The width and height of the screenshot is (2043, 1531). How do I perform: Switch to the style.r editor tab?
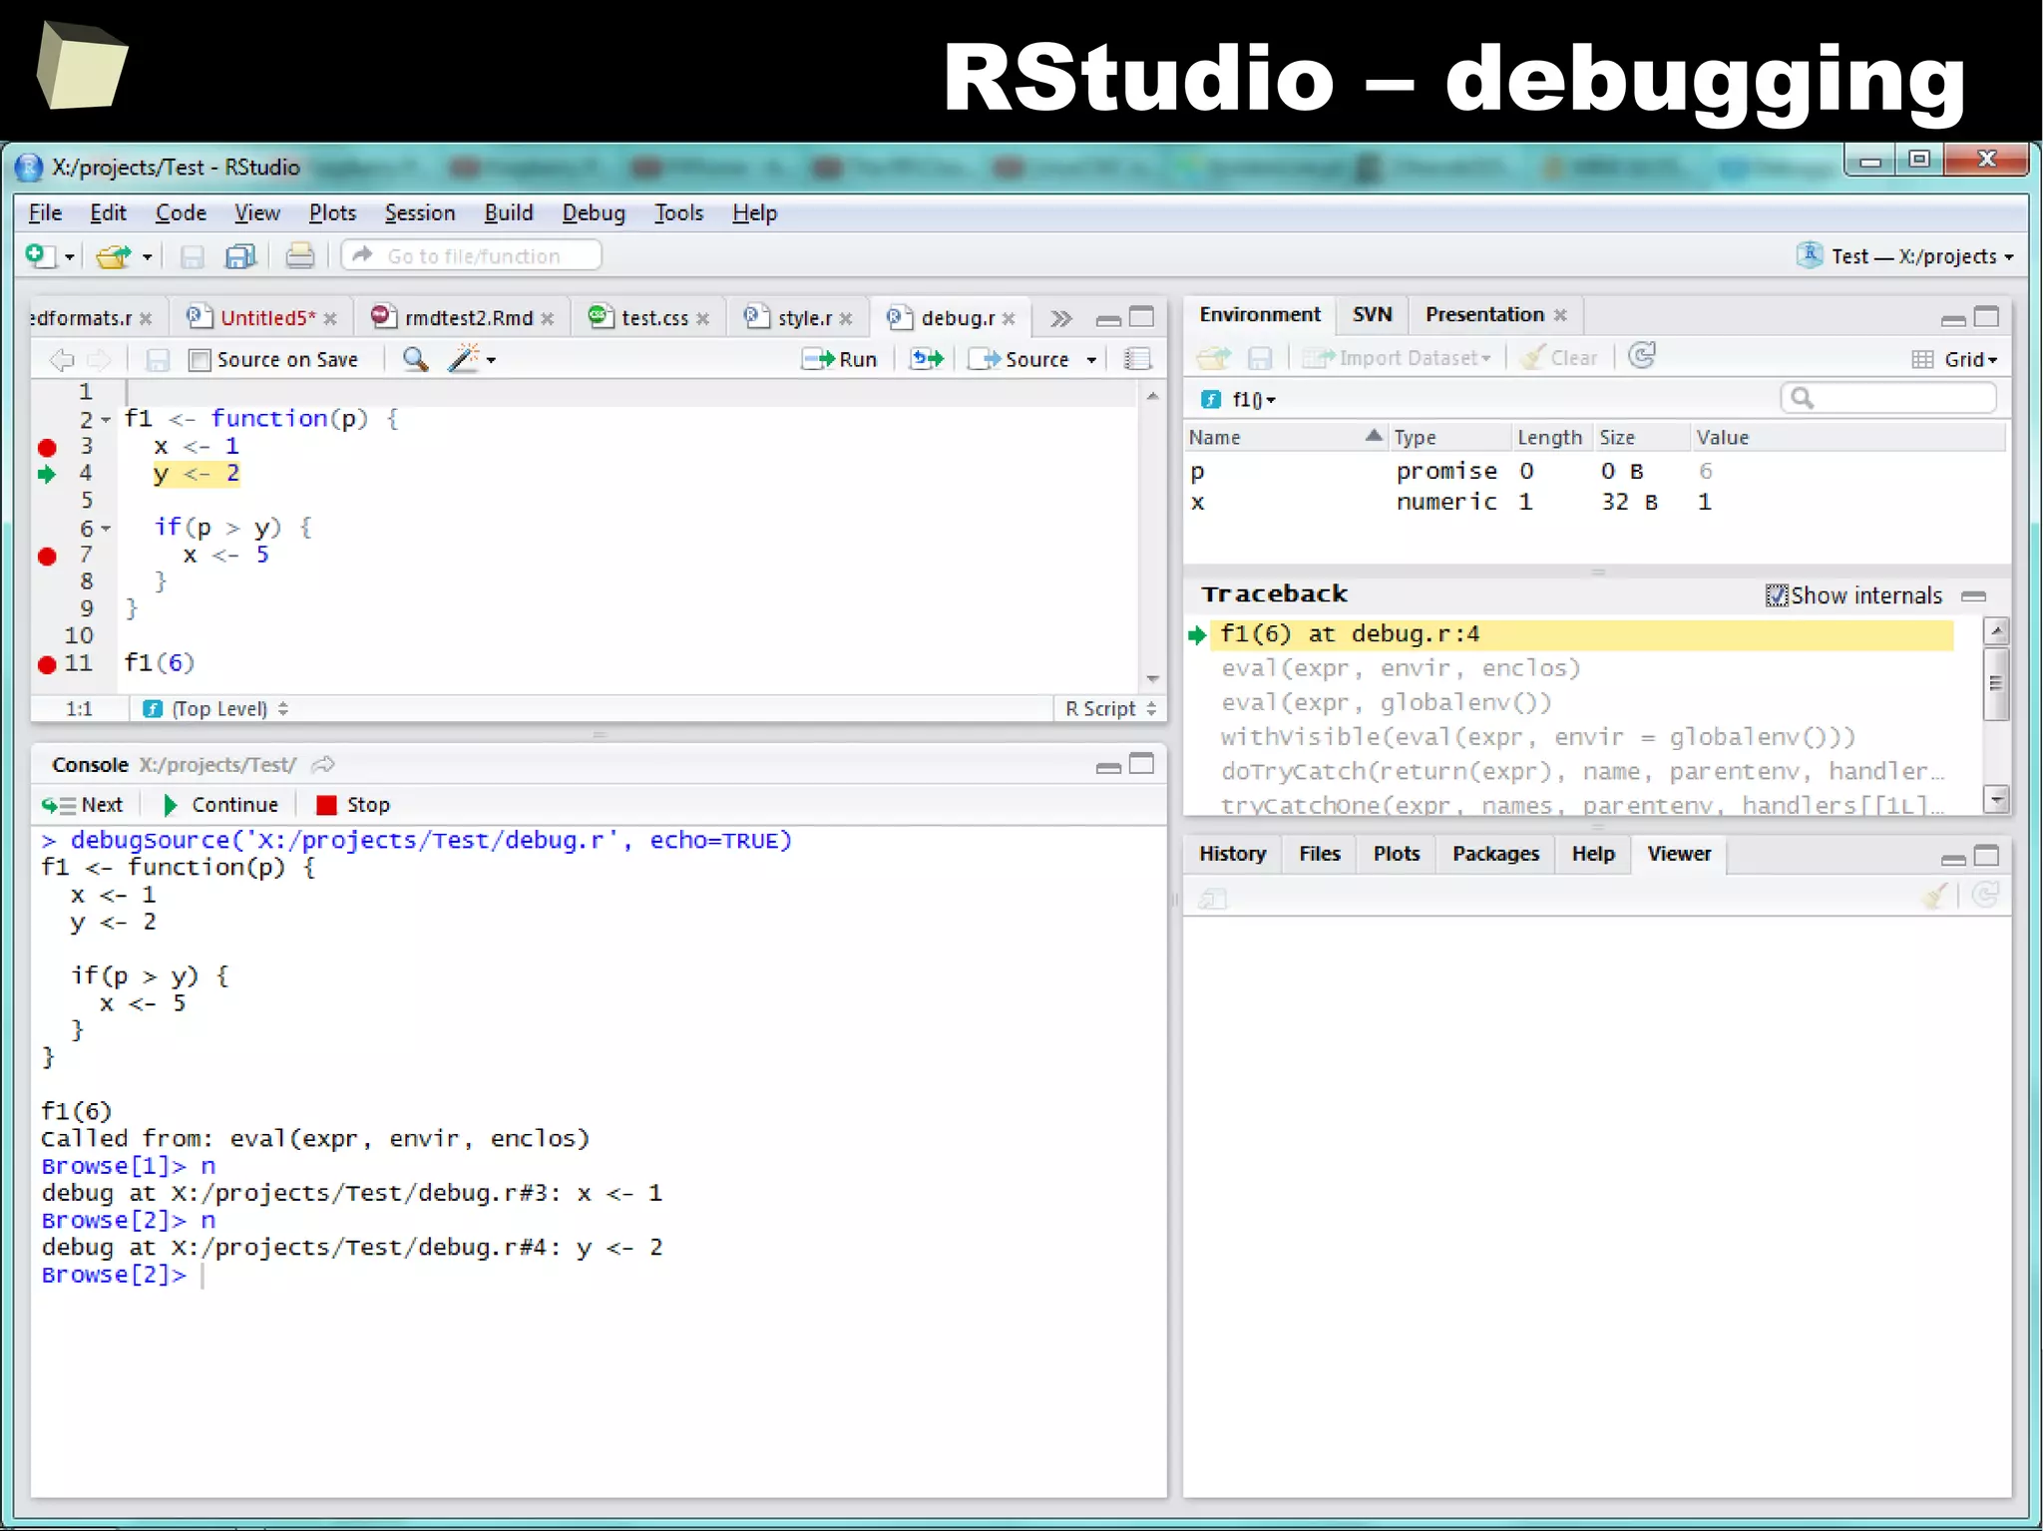[x=804, y=318]
